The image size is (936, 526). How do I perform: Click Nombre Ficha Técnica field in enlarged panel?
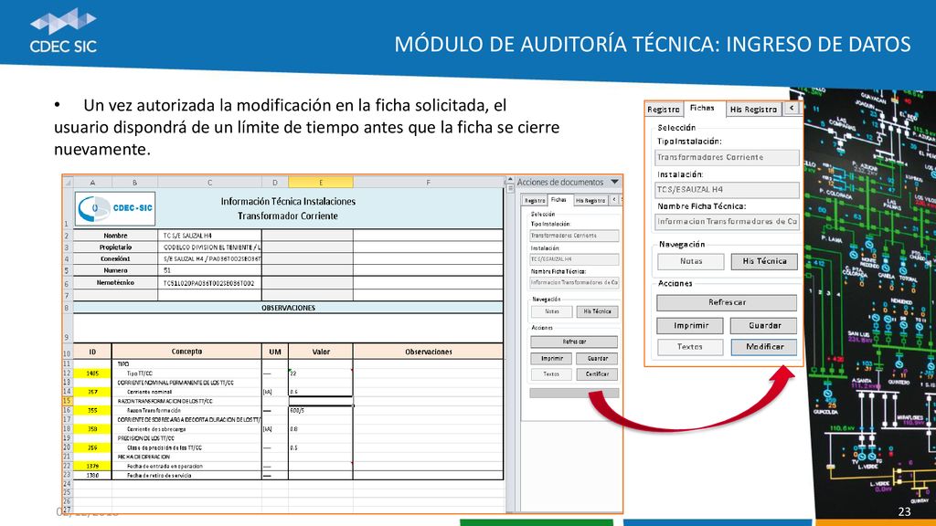point(727,221)
